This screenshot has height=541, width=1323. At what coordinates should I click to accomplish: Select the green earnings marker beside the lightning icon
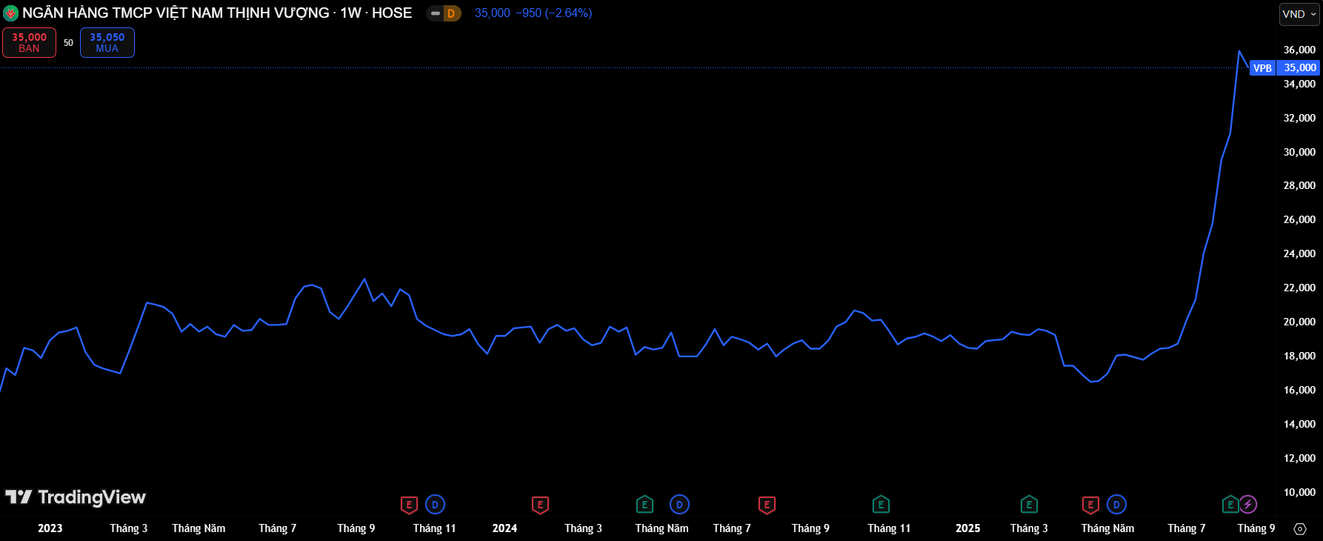(x=1230, y=505)
